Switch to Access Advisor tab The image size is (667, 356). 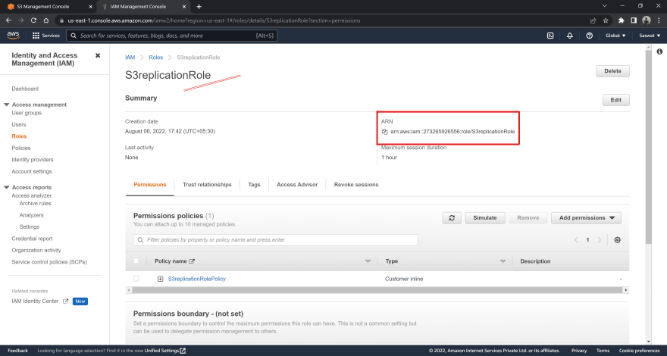[297, 185]
